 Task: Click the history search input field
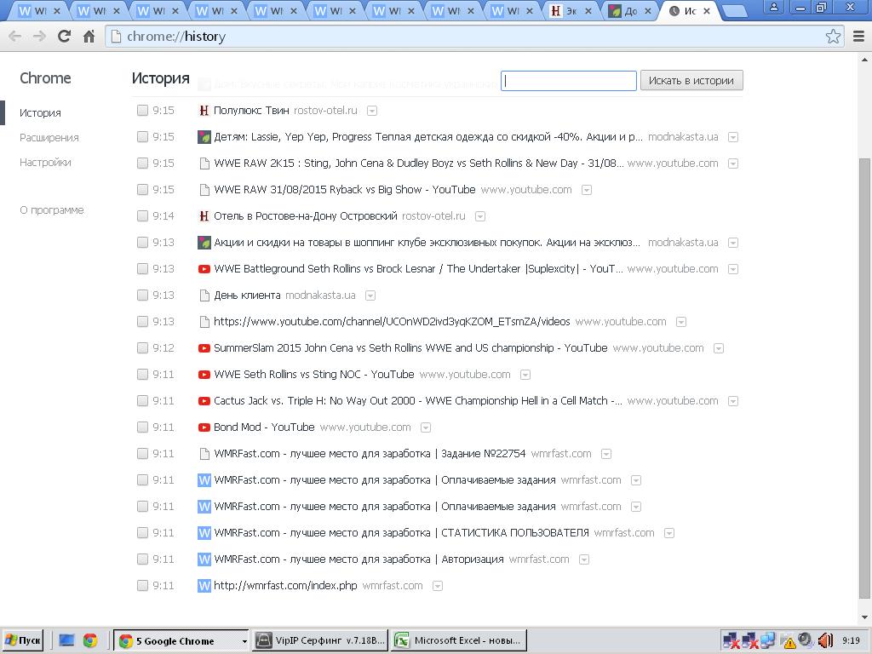point(568,81)
